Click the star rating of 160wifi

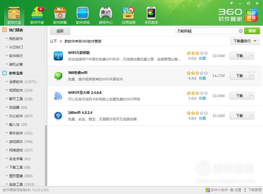coord(197,113)
